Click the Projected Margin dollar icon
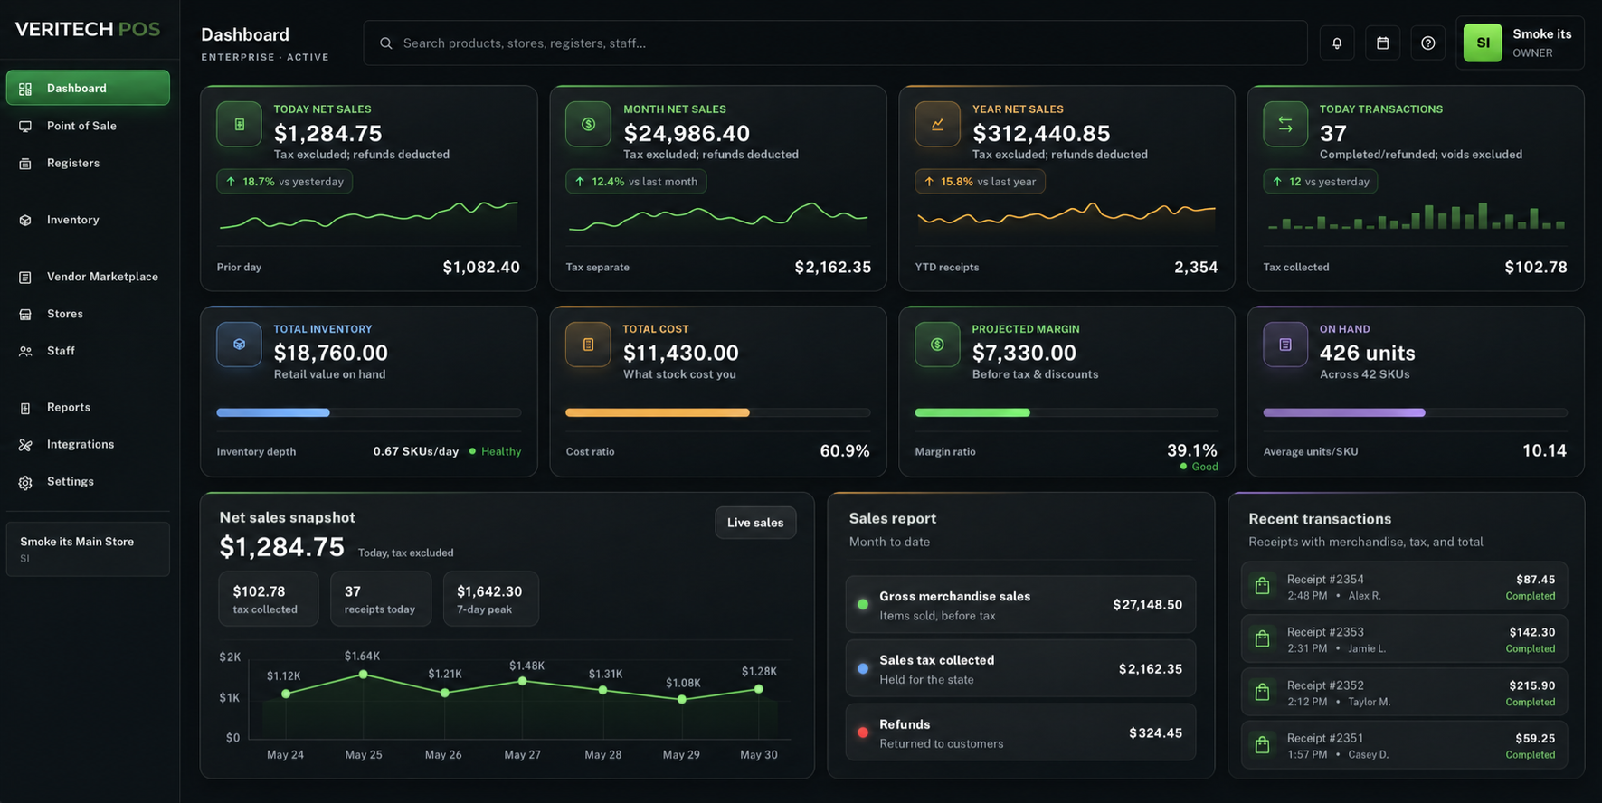 pyautogui.click(x=937, y=345)
